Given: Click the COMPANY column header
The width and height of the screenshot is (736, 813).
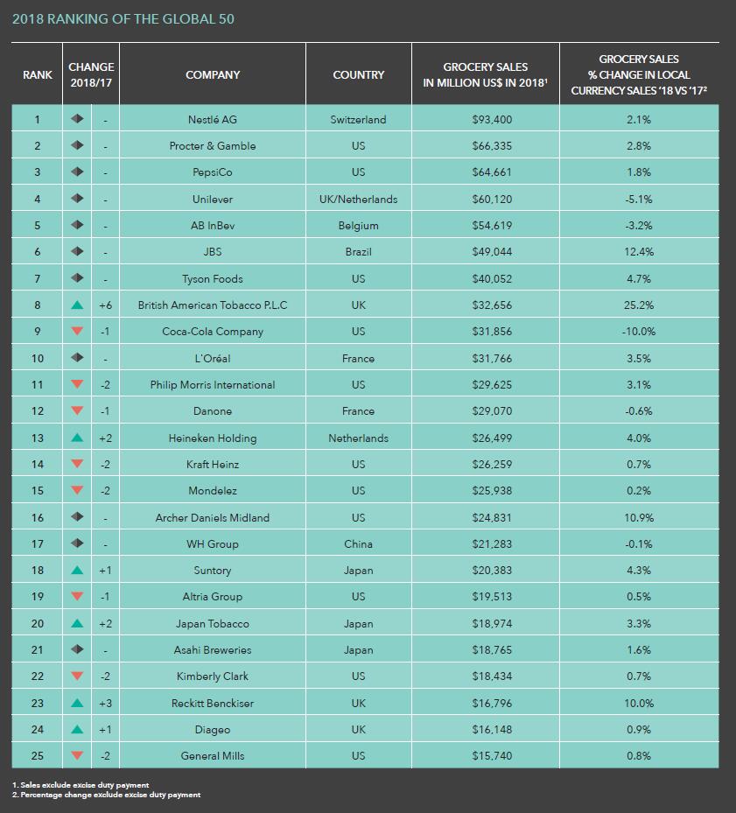Looking at the screenshot, I should pyautogui.click(x=213, y=74).
